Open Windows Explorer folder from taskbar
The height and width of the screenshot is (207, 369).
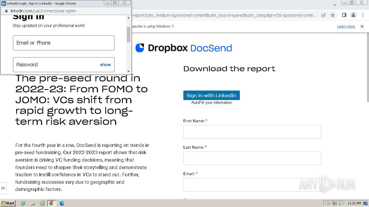point(33,203)
